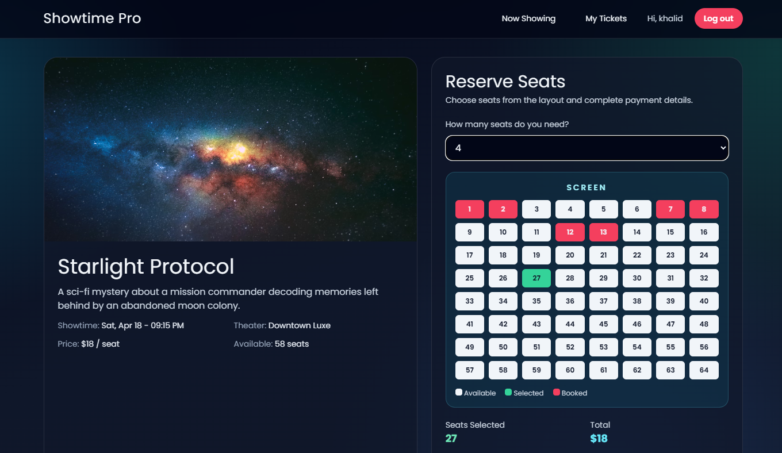The height and width of the screenshot is (453, 782).
Task: Select seat 16 in the layout
Action: click(704, 232)
